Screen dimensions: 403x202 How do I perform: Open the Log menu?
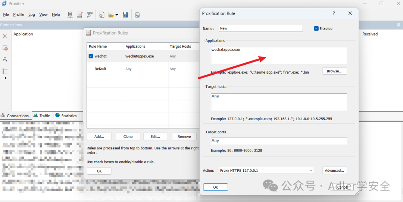32,15
